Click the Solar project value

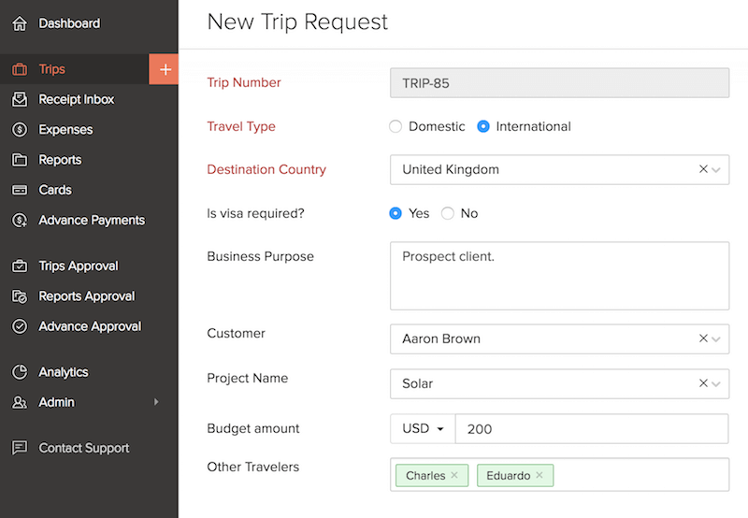417,383
